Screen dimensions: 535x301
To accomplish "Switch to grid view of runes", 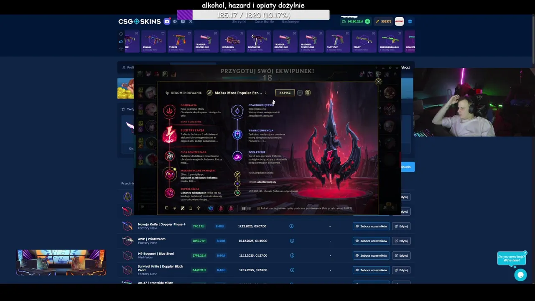I will pyautogui.click(x=249, y=208).
